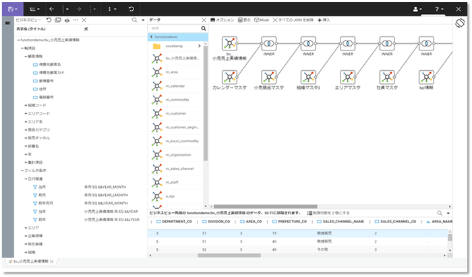Screen dimensions: 472x277
Task: Select the 前年同月 filter item
Action: pyautogui.click(x=42, y=204)
